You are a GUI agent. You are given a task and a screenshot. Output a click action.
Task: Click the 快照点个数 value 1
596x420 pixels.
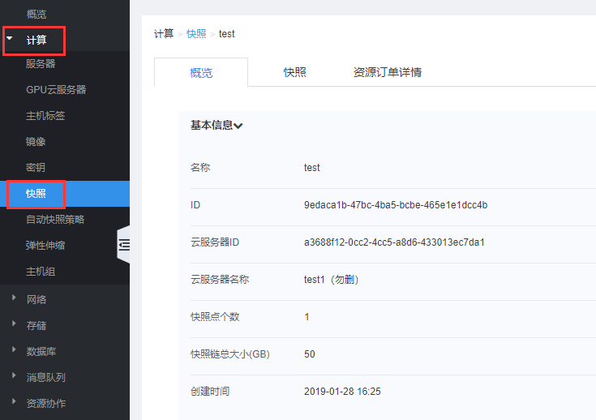[307, 316]
